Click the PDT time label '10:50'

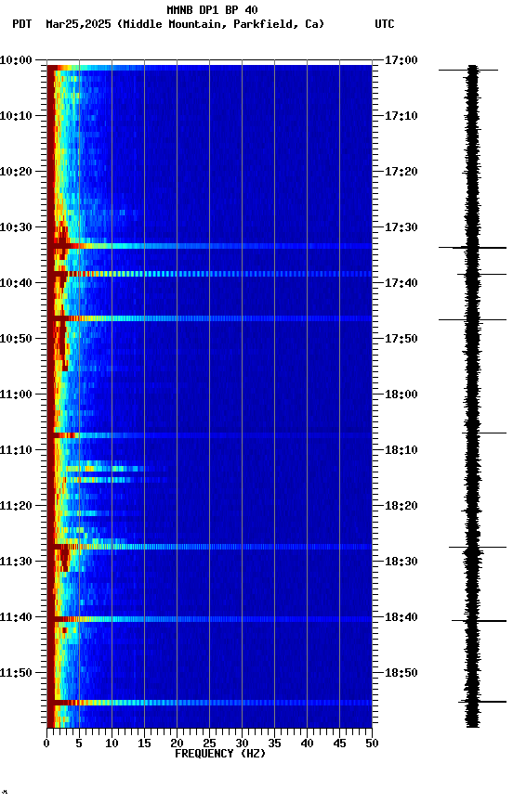tap(16, 339)
